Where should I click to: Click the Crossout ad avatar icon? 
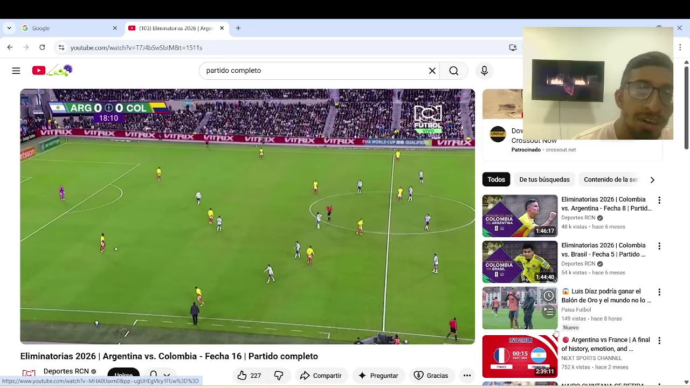(498, 134)
